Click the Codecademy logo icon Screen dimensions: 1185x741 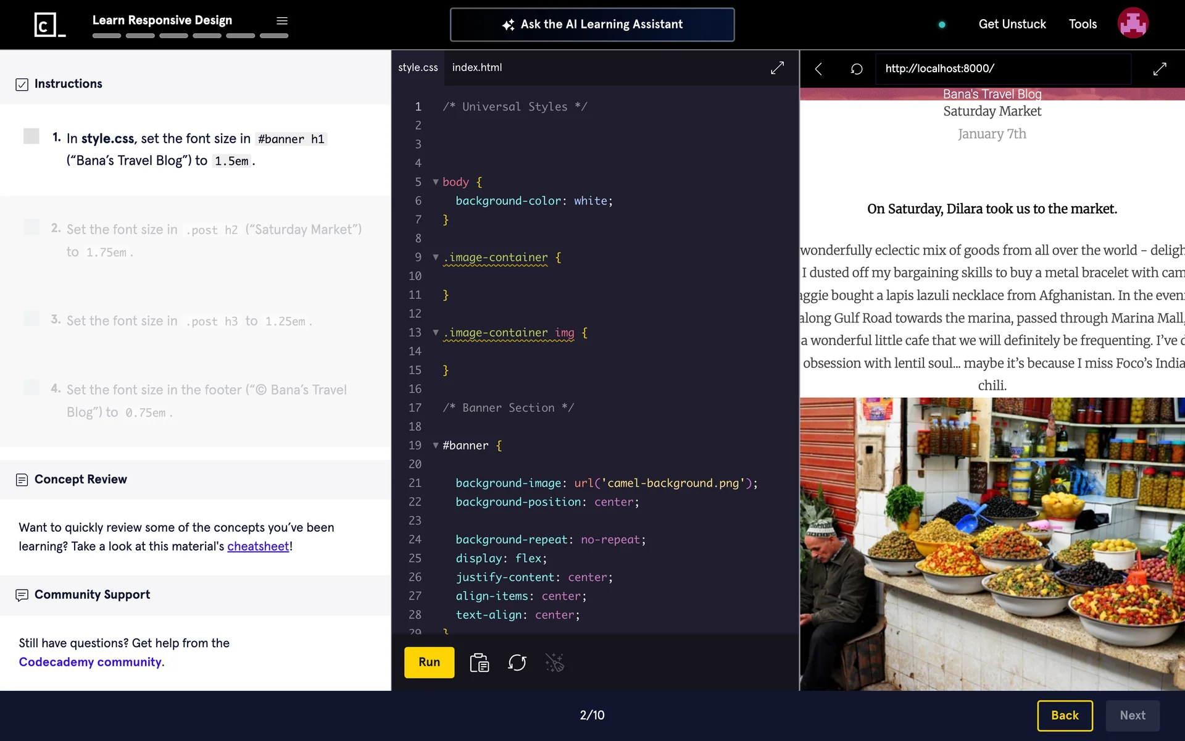[49, 25]
